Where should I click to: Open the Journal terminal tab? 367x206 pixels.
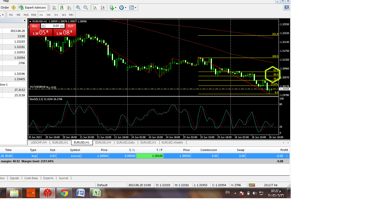coord(63,178)
